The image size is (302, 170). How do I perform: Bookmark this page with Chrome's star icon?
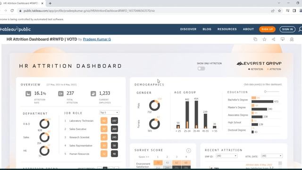(x=279, y=11)
